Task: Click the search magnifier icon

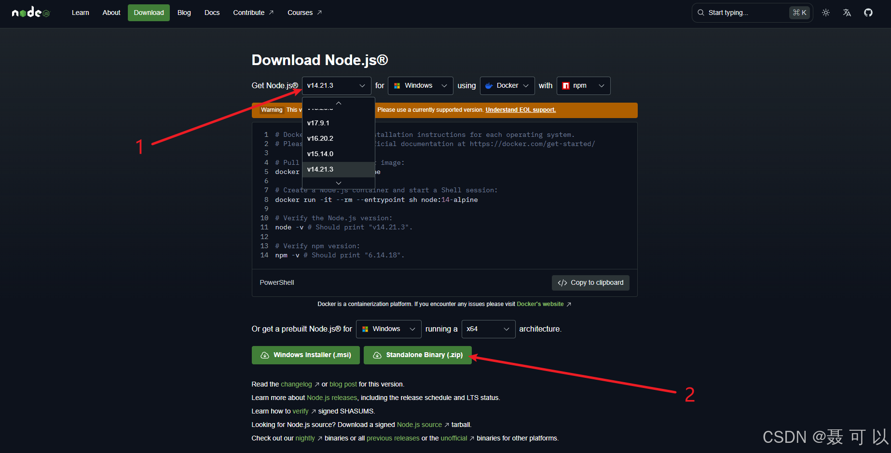Action: (701, 13)
